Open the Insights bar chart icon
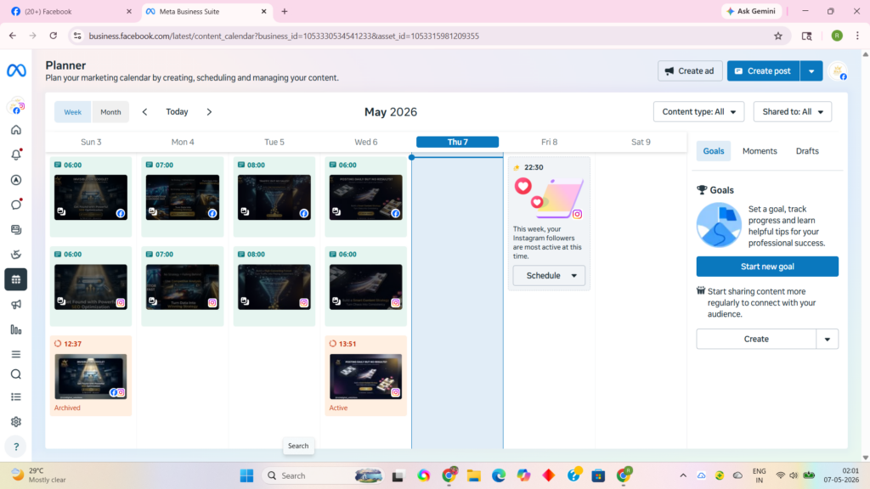The image size is (870, 489). click(16, 330)
